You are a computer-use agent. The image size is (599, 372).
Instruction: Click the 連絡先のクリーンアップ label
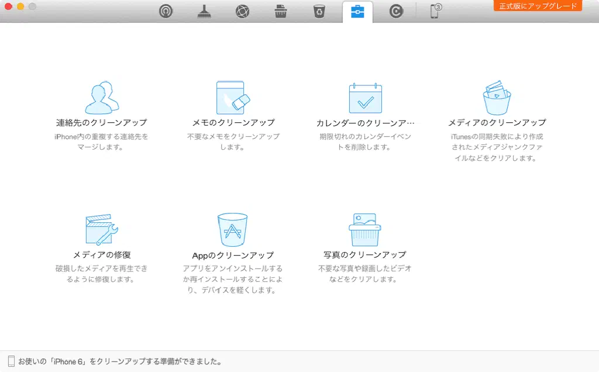pos(101,123)
